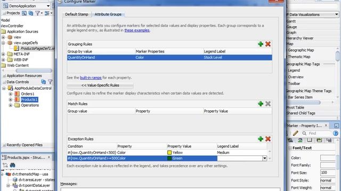Click the AppModuleDataControl icon

[11, 88]
